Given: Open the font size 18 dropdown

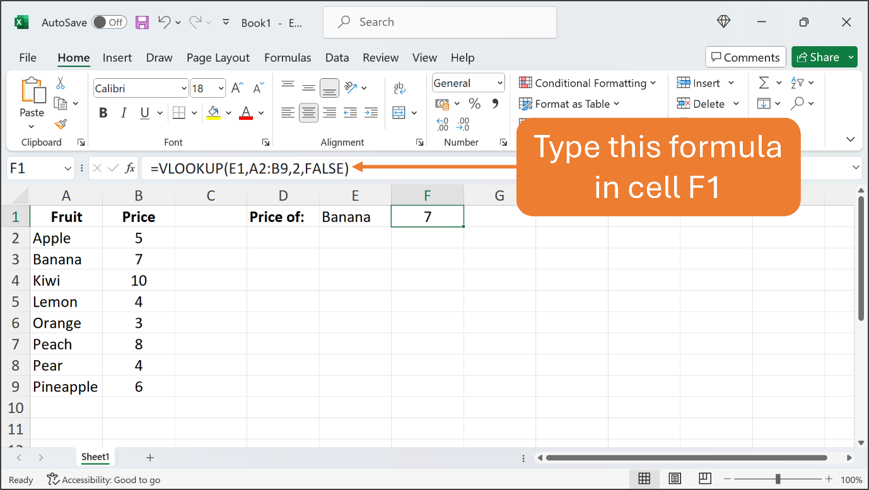Looking at the screenshot, I should (x=221, y=88).
